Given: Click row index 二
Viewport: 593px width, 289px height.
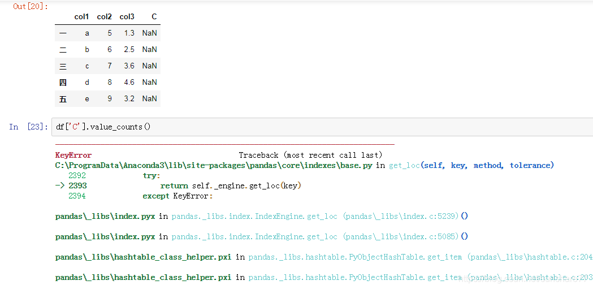Looking at the screenshot, I should (63, 50).
